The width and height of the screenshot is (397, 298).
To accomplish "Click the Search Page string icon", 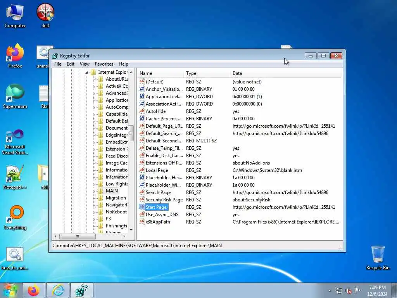I will [142, 192].
